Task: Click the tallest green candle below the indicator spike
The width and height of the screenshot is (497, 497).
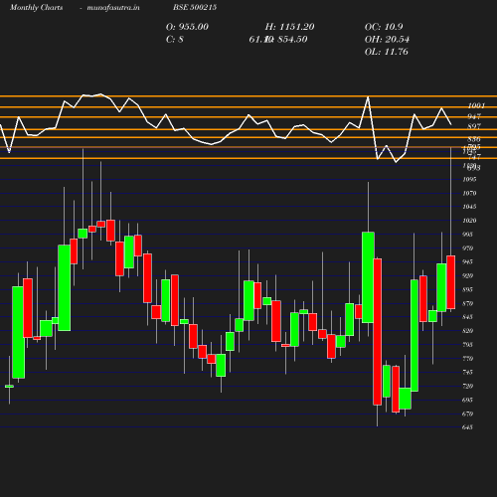Action: tap(368, 277)
